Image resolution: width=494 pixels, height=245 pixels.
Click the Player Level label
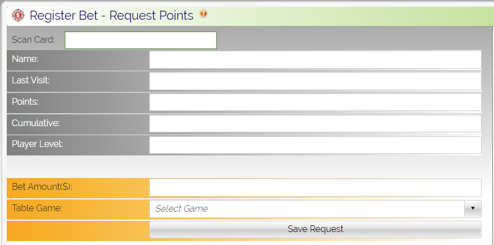[37, 144]
